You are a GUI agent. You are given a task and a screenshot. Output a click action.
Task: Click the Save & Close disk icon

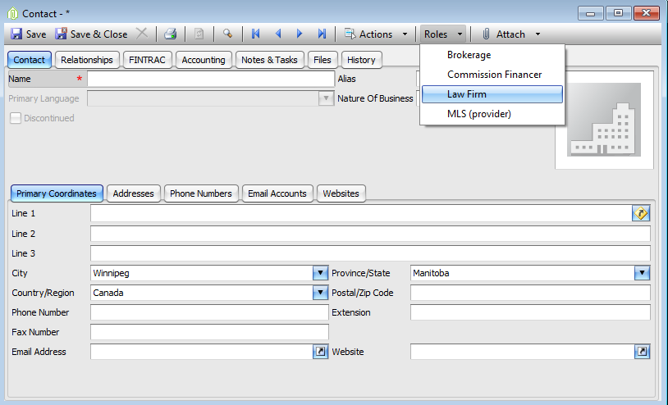[x=61, y=34]
